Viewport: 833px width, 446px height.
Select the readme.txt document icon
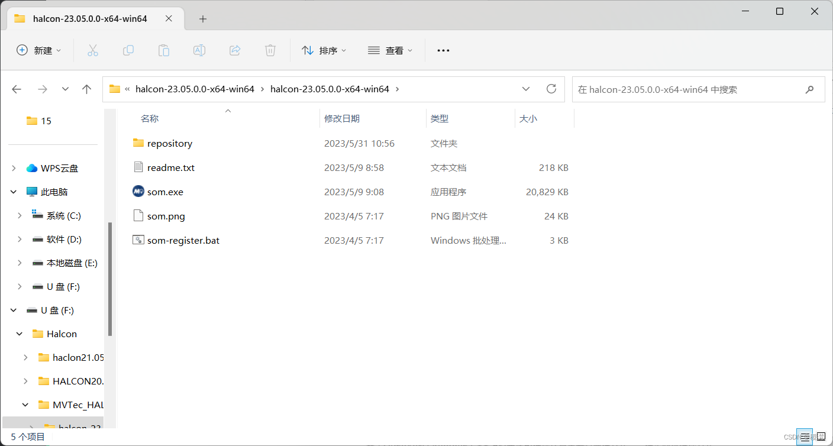tap(138, 167)
